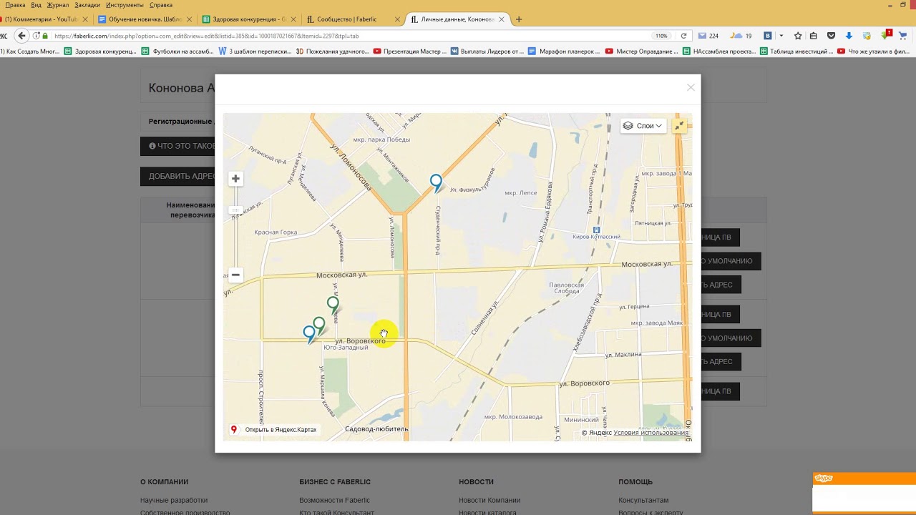916x515 pixels.
Task: Open the Слои layers dropdown
Action: [642, 126]
